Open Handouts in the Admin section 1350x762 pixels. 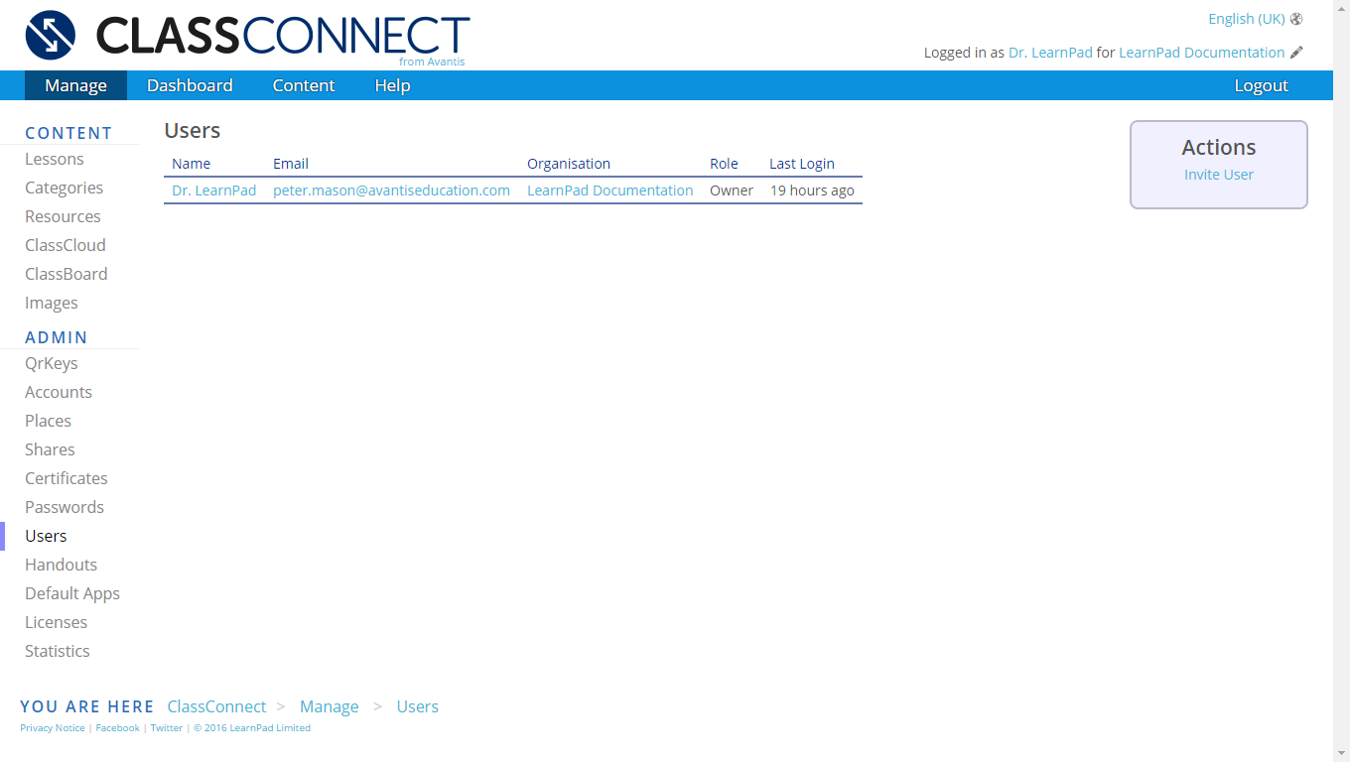tap(62, 565)
